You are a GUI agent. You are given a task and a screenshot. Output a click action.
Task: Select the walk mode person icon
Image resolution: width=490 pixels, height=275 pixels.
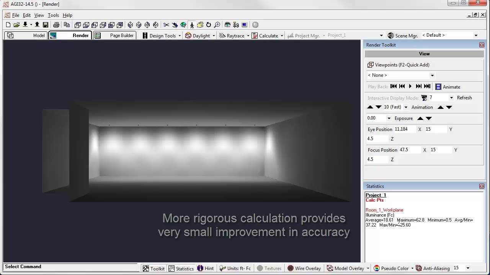pyautogui.click(x=192, y=25)
